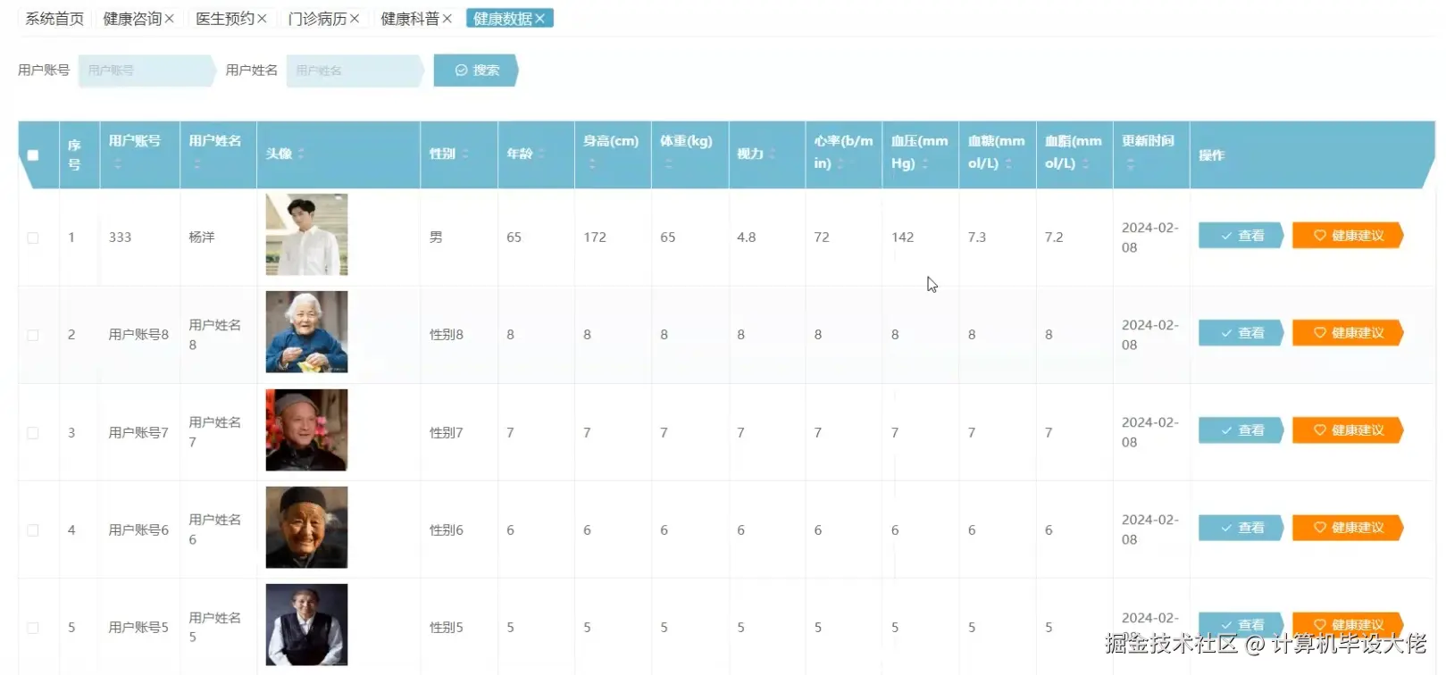Sort by 更新时间 column arrows
Viewport: 1446px width, 675px height.
coord(1130,163)
